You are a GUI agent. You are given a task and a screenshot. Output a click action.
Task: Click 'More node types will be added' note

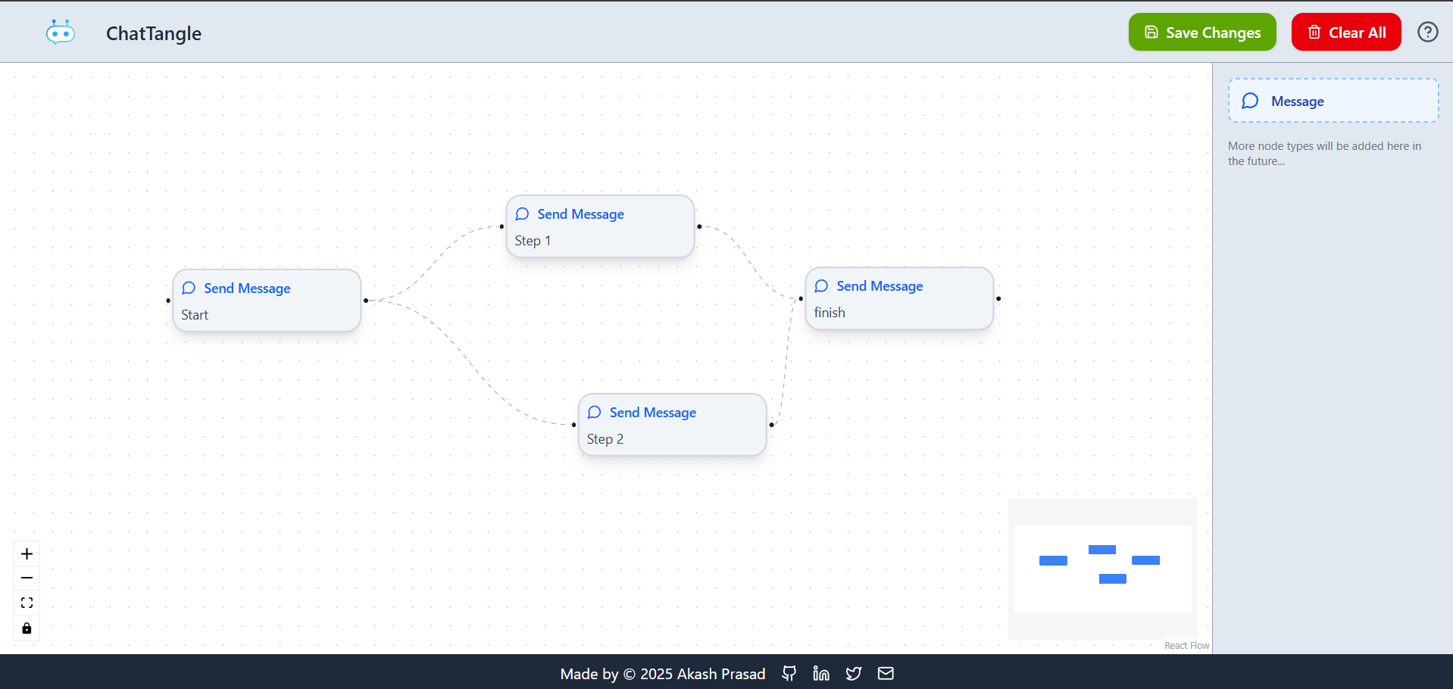pos(1324,153)
